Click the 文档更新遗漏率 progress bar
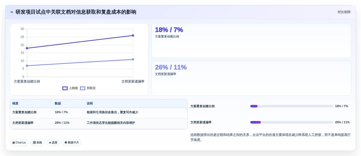This screenshot has height=156, width=361. click(x=292, y=122)
